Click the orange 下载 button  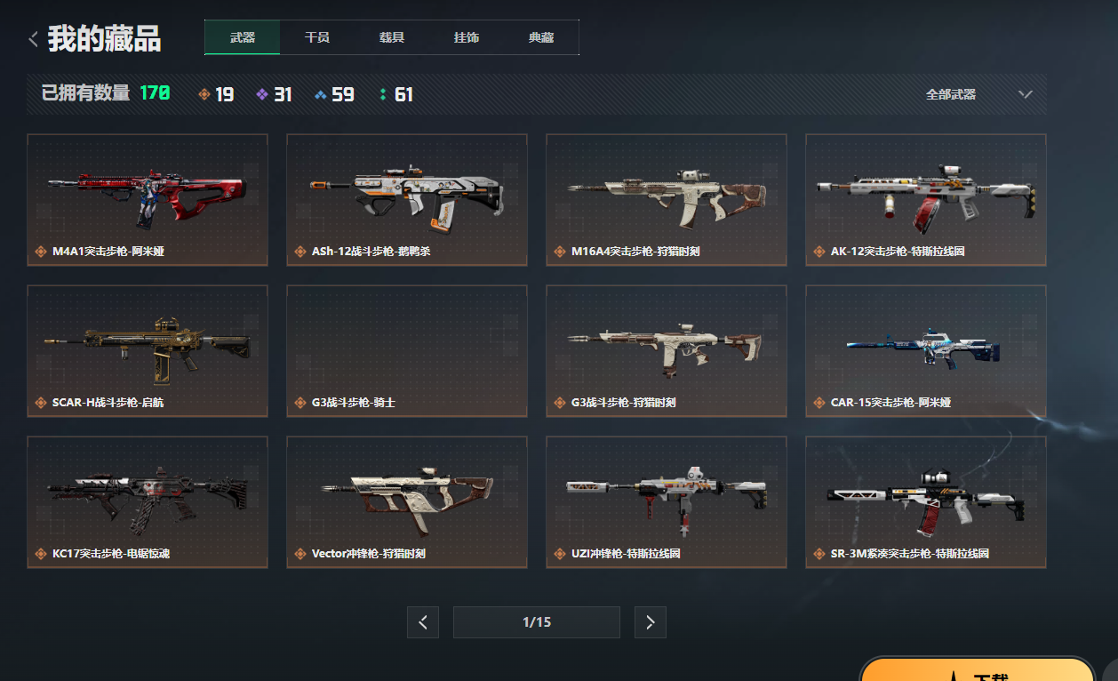pyautogui.click(x=978, y=669)
